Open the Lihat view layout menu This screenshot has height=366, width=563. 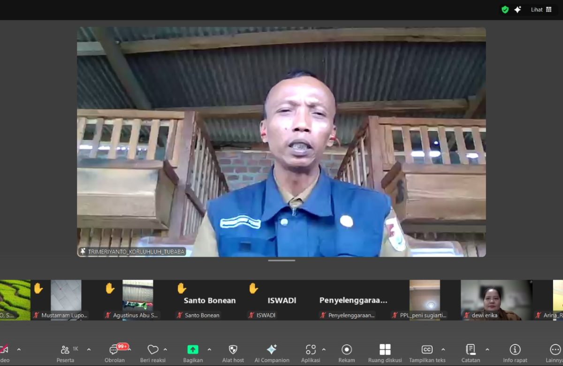(x=541, y=9)
